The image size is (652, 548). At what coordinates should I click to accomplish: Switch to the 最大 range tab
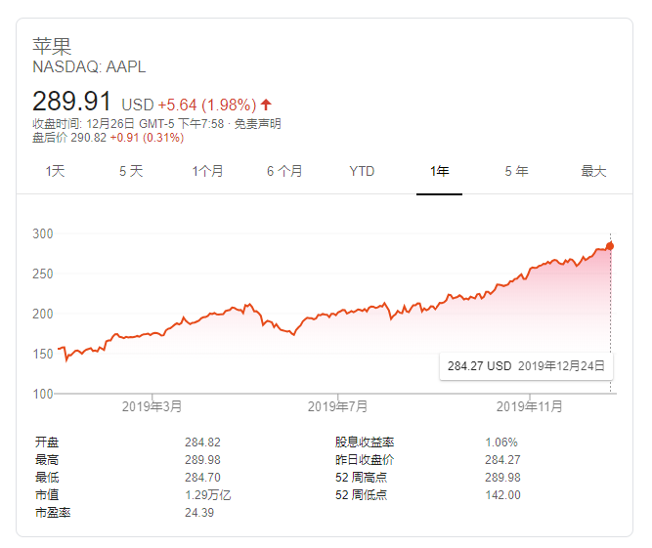pos(593,171)
